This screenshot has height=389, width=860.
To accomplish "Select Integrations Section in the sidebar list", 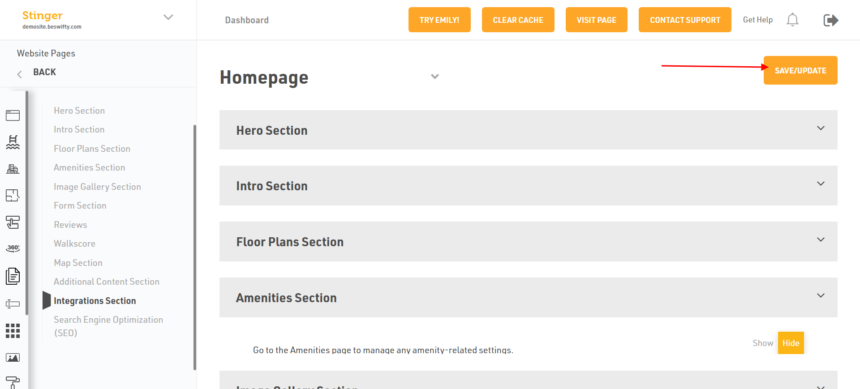I will click(95, 301).
